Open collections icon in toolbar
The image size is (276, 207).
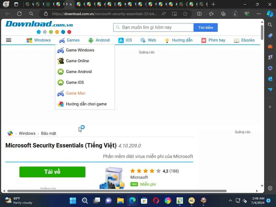(223, 14)
